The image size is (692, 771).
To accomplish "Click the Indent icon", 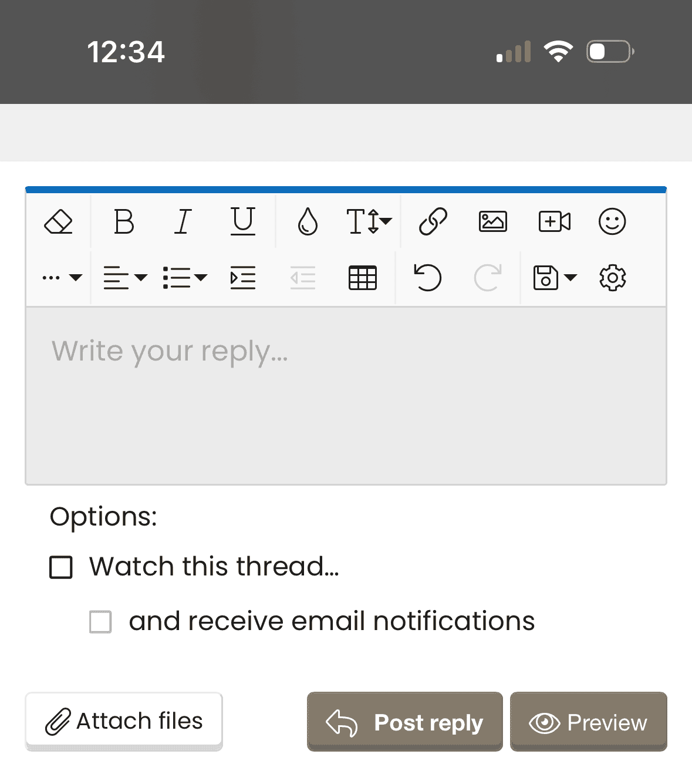I will tap(243, 278).
